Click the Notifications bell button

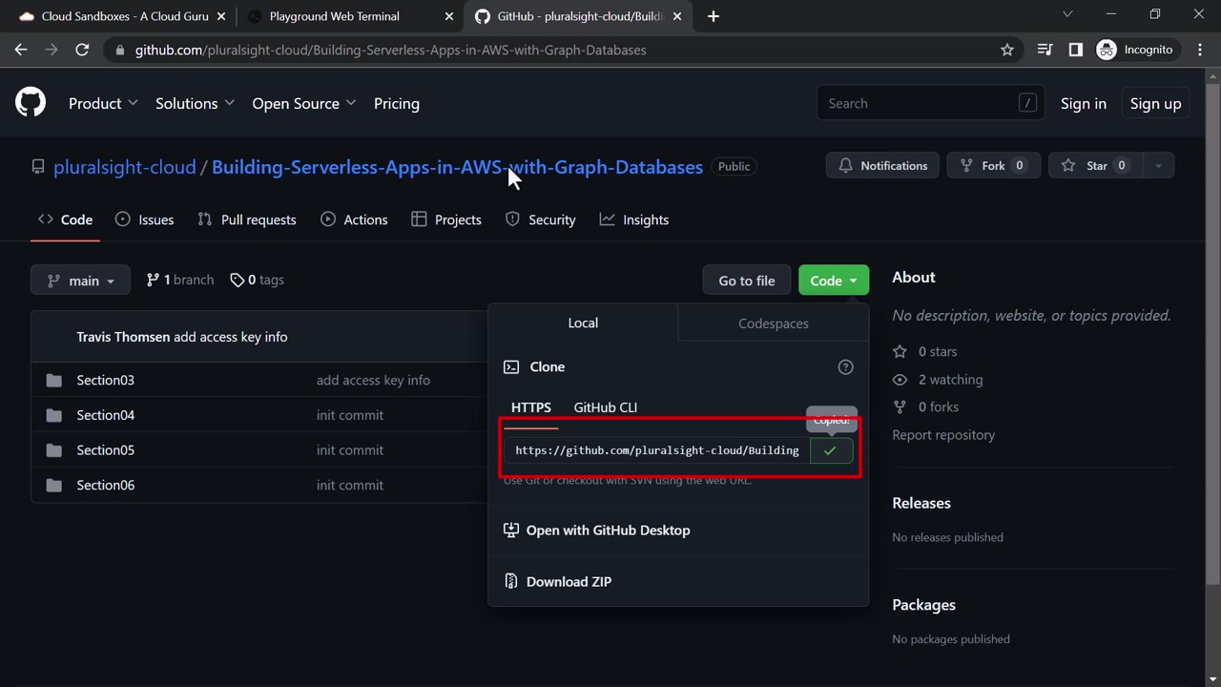point(882,166)
